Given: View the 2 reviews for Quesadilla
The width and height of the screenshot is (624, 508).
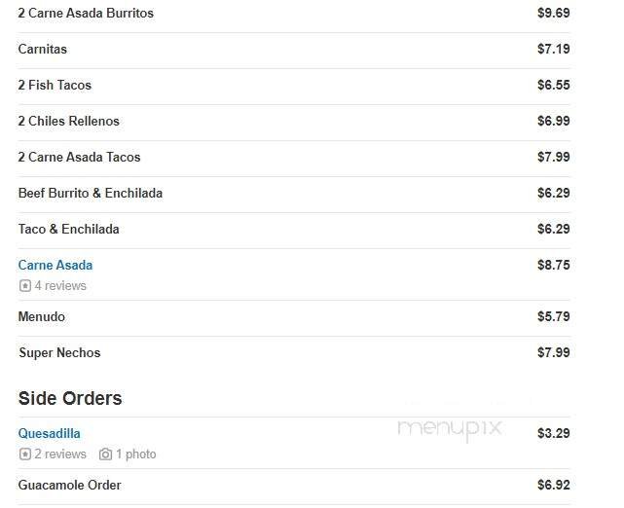Looking at the screenshot, I should [60, 454].
